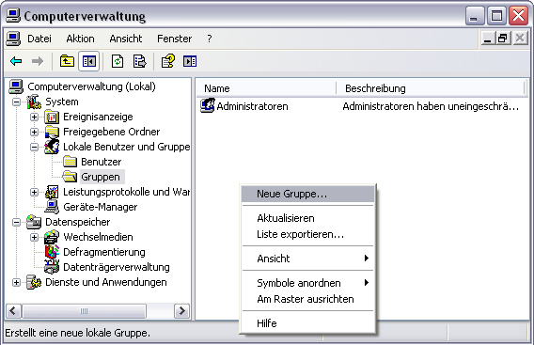Select Am Raster ausrichten
Viewport: 534px width, 345px height.
[307, 299]
